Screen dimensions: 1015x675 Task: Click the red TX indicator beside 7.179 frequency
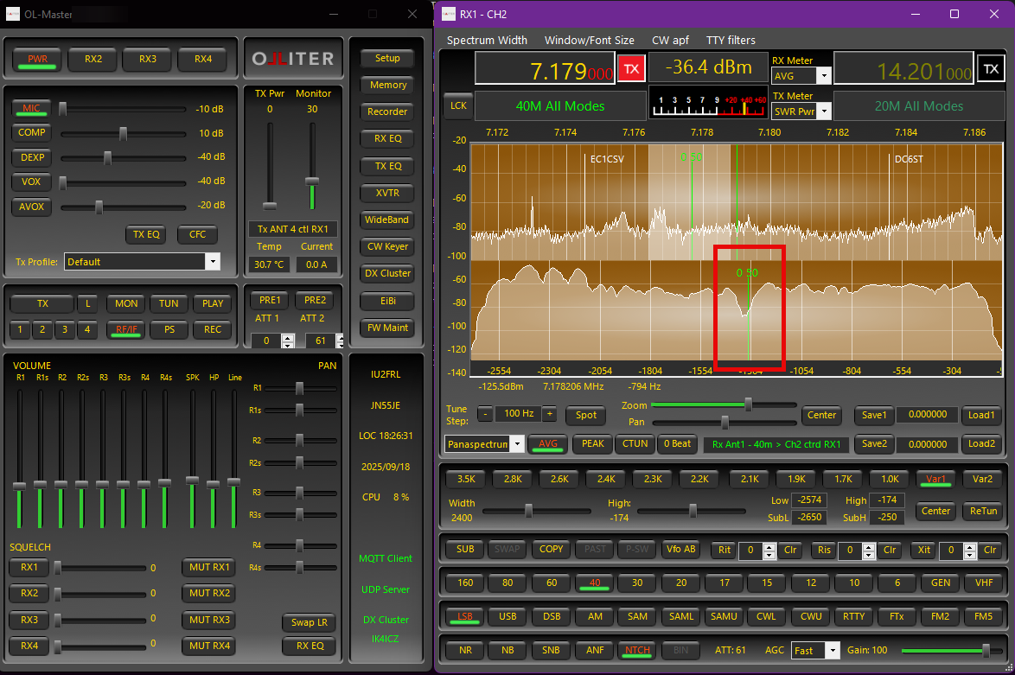tap(631, 69)
